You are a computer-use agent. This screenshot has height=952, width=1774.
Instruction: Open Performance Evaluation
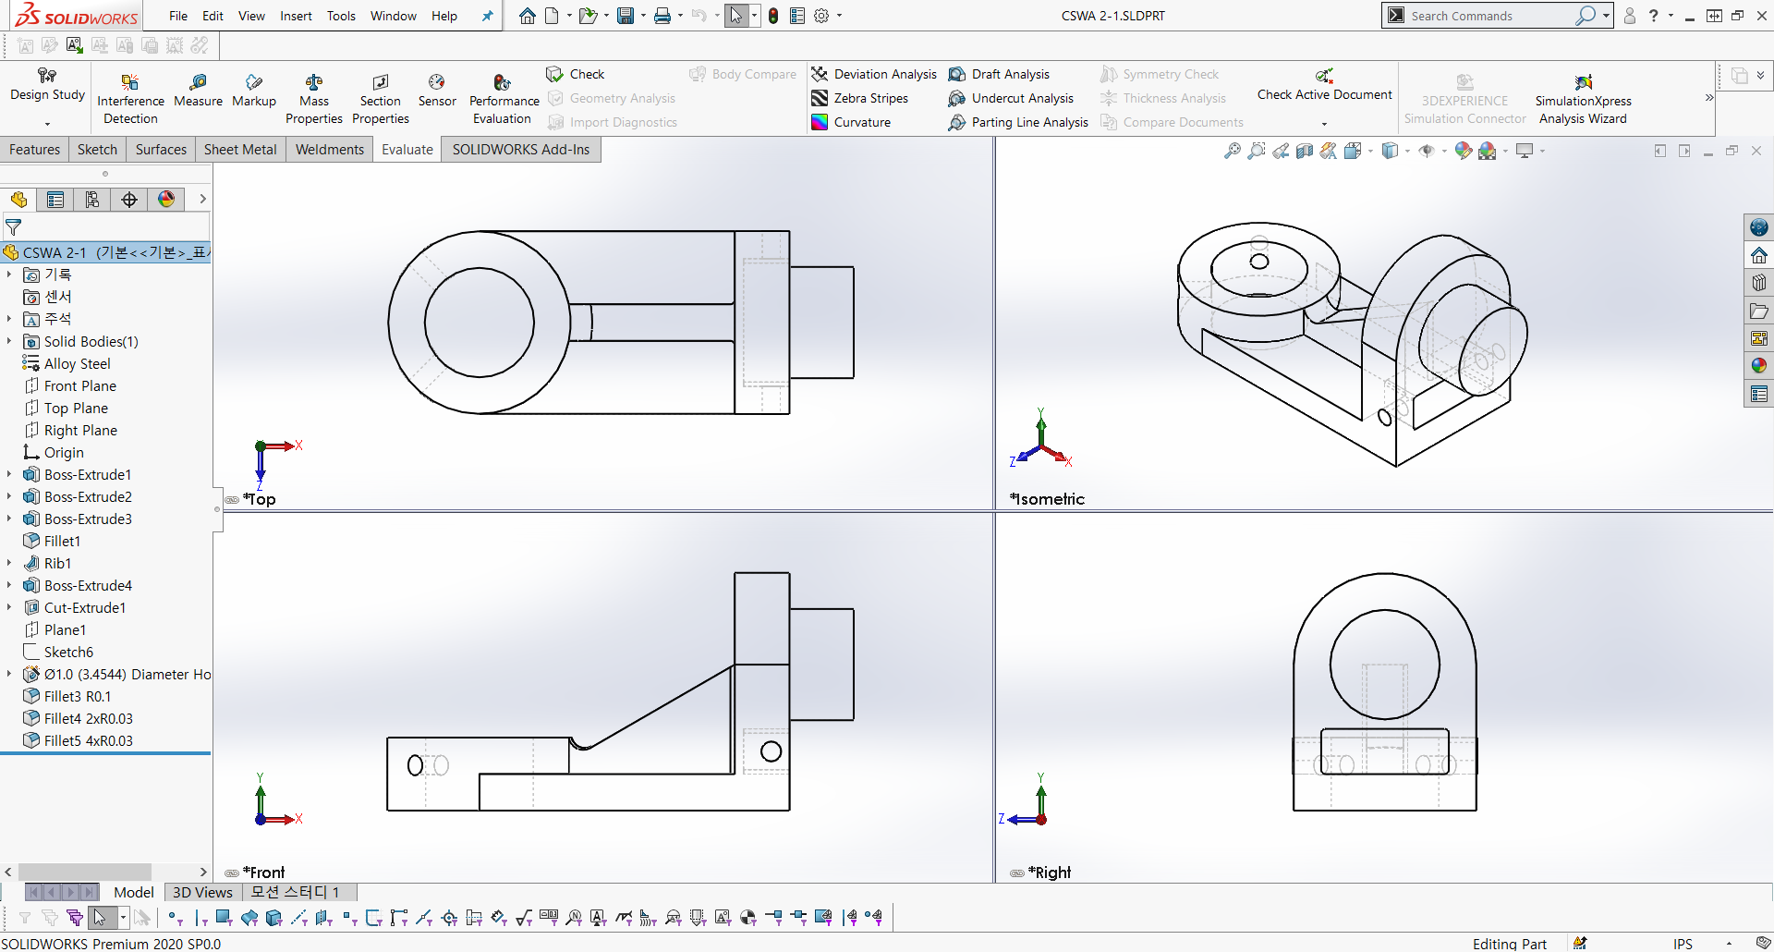[504, 99]
